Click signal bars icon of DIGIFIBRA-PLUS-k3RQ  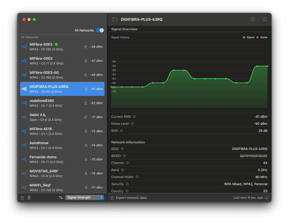[x=24, y=89]
